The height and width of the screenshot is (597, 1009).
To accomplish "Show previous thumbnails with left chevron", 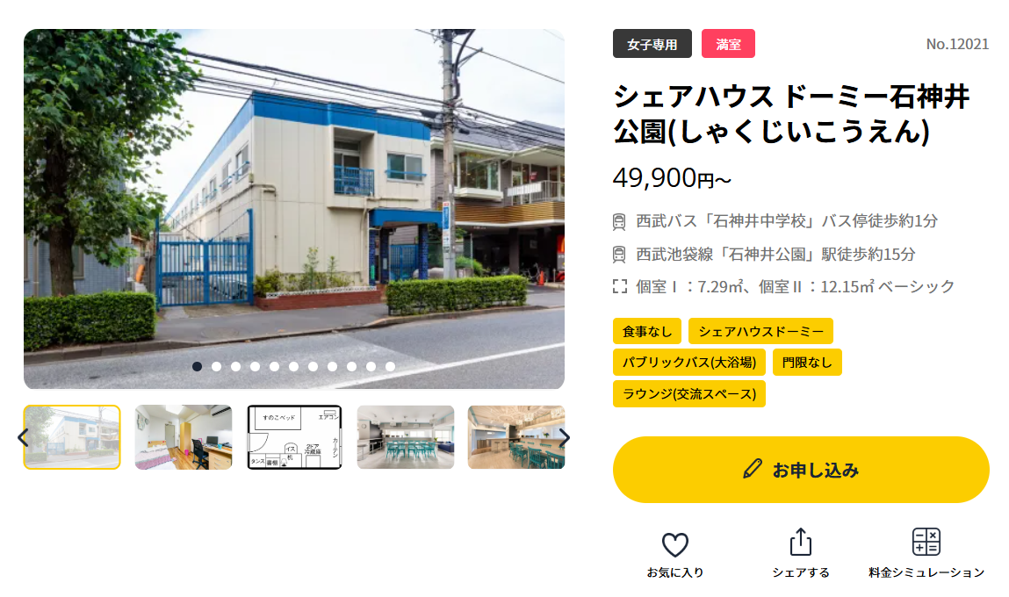I will (23, 437).
